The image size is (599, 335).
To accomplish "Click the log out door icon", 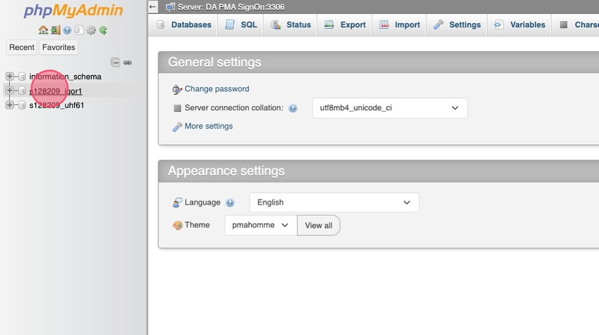I will (x=55, y=30).
